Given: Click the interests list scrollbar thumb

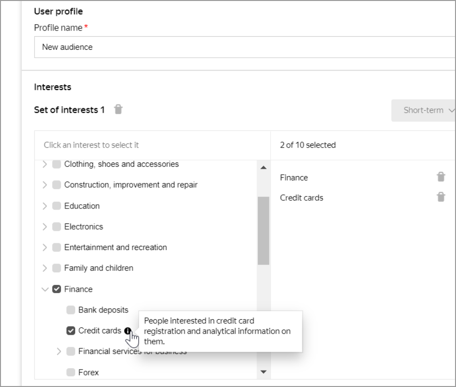Looking at the screenshot, I should click(263, 230).
